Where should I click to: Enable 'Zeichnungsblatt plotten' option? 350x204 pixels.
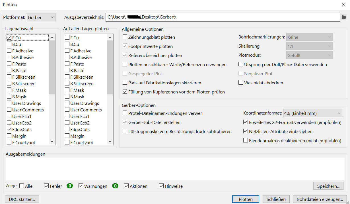point(125,37)
